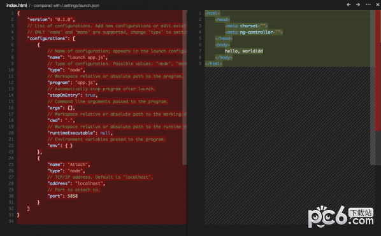The width and height of the screenshot is (381, 236).
Task: Click the left pane vertical scrollbar thumb
Action: click(x=185, y=87)
